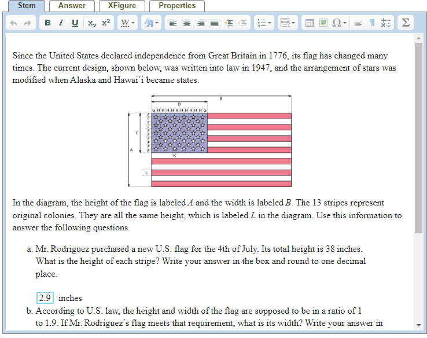Viewport: 427px width, 338px height.
Task: Increase paragraph indent
Action: click(x=228, y=23)
